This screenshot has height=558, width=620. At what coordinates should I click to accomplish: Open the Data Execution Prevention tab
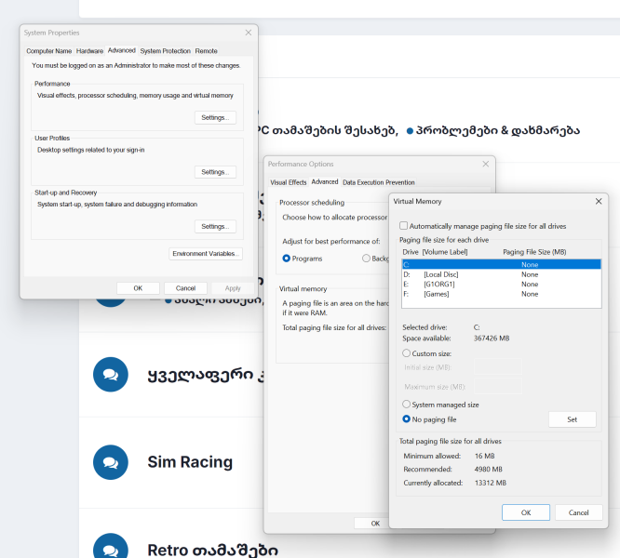pos(379,182)
